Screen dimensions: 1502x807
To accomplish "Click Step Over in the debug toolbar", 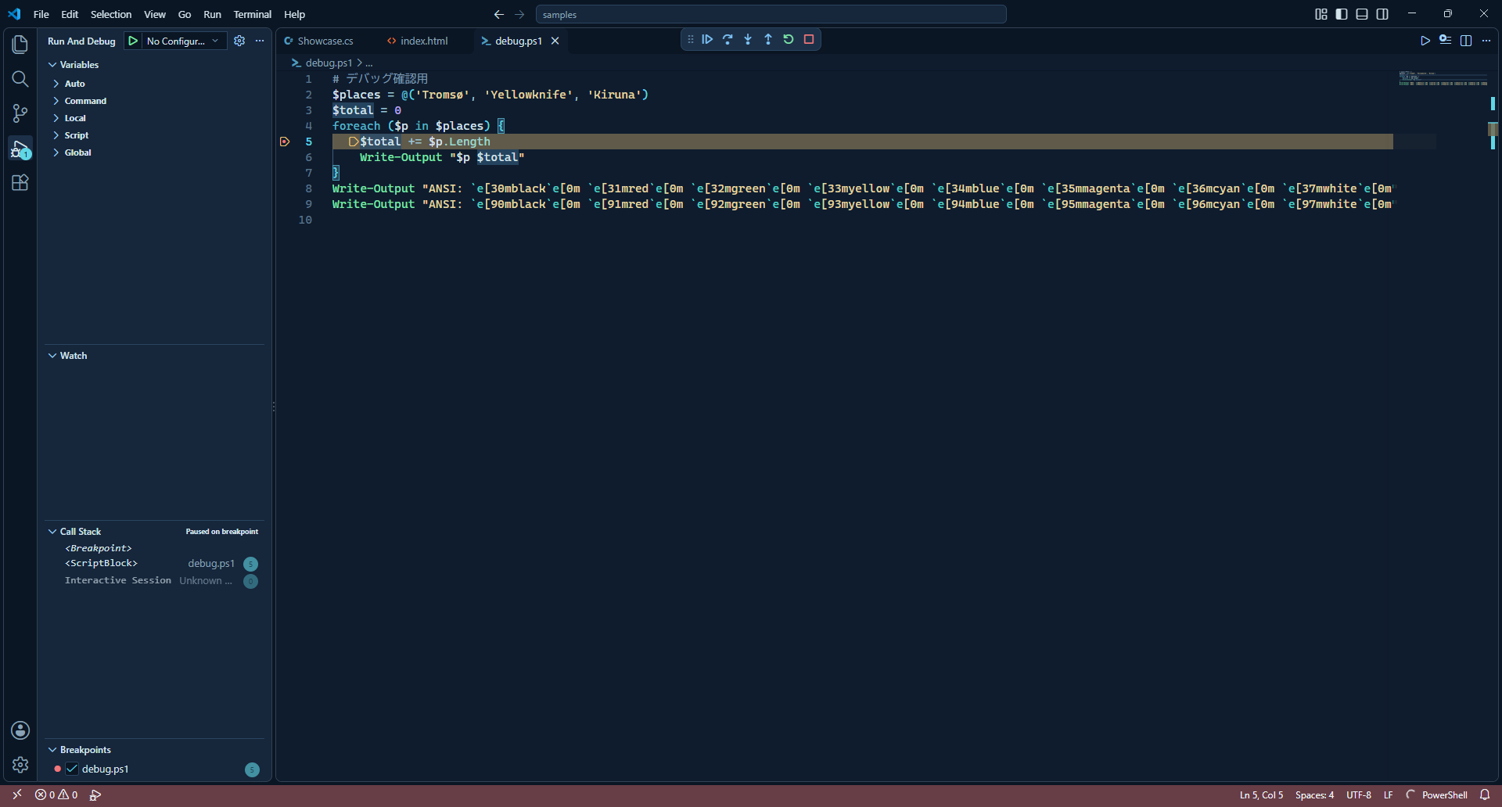I will (728, 39).
